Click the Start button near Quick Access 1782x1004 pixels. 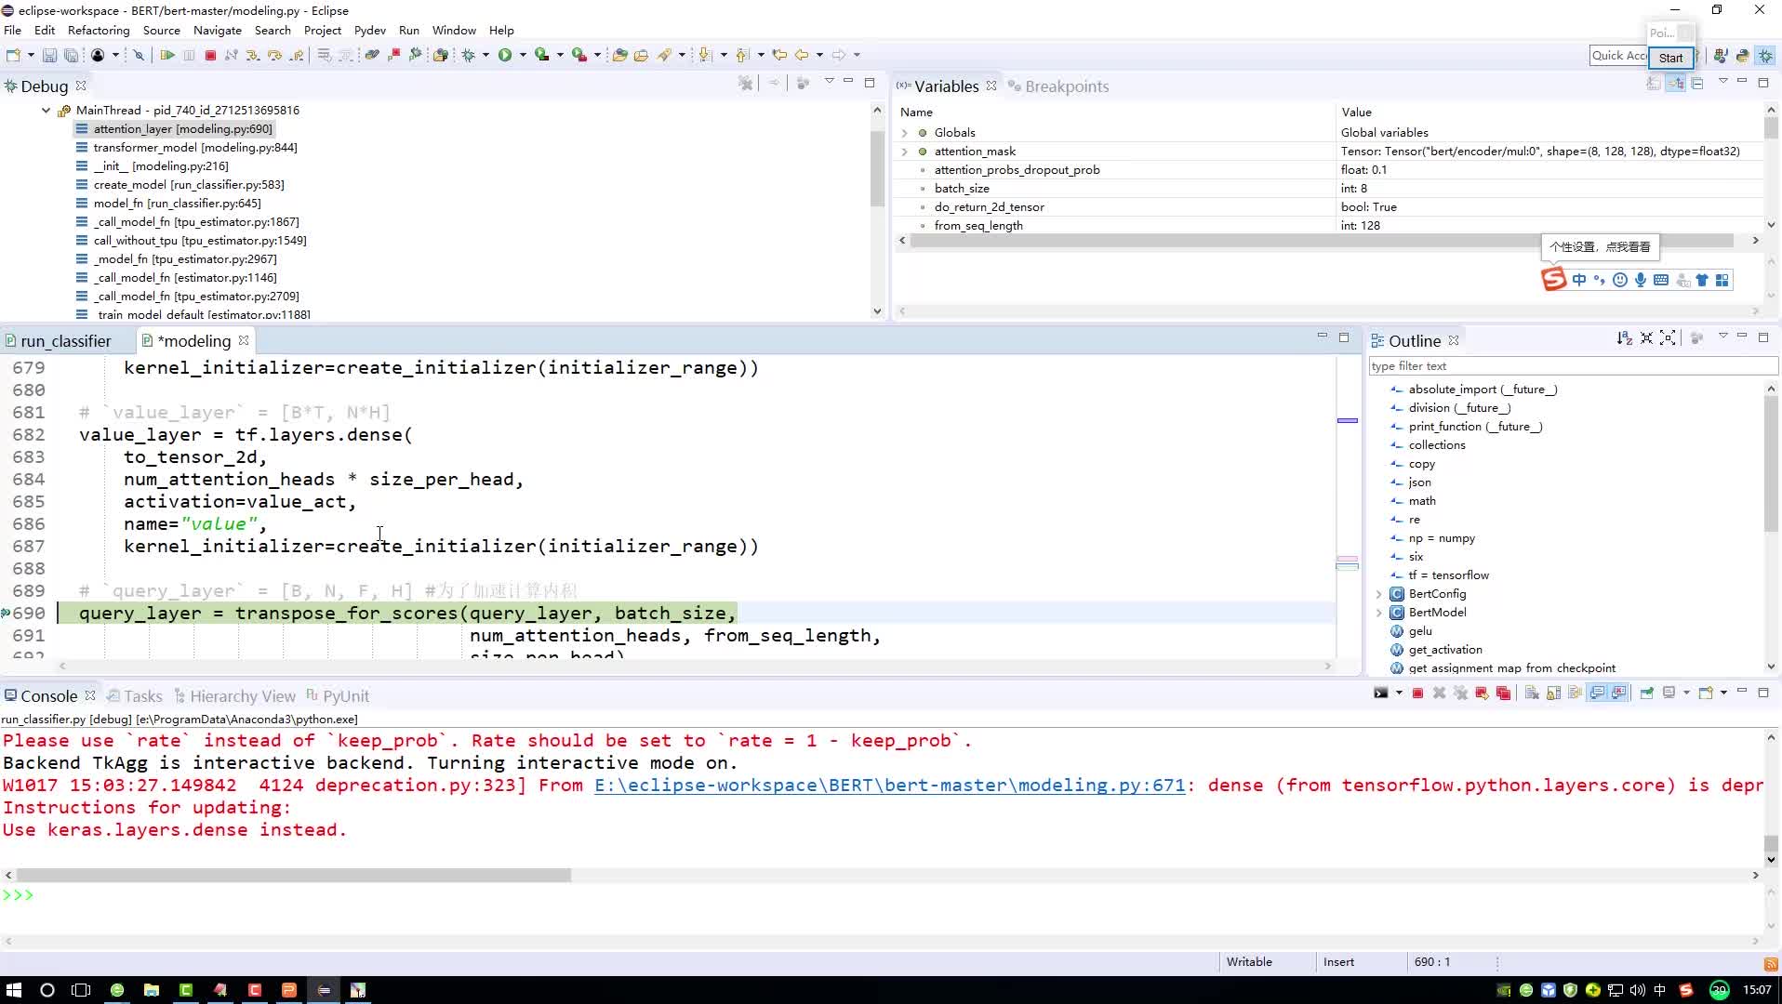(1670, 58)
